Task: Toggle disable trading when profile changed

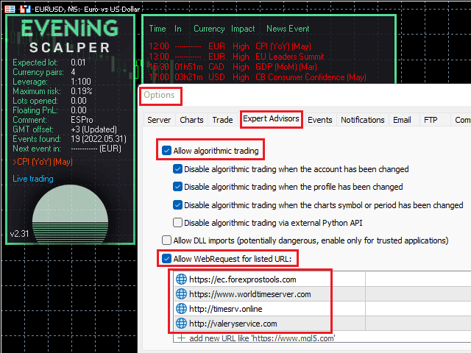Action: click(177, 187)
